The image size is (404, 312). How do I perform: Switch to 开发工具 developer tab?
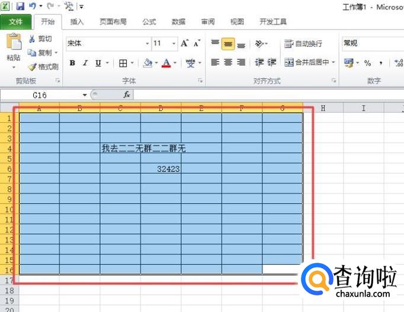click(x=273, y=22)
